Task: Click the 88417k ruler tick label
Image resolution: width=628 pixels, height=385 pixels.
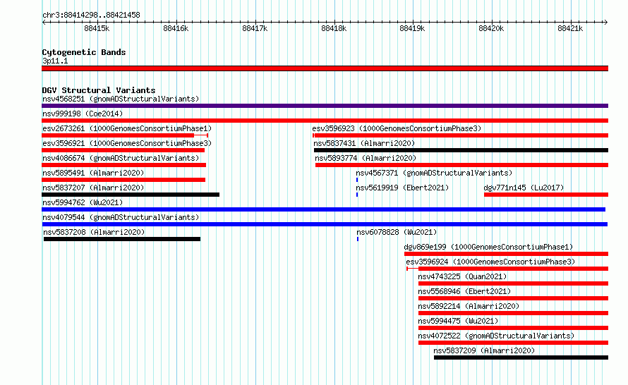Action: tap(255, 28)
